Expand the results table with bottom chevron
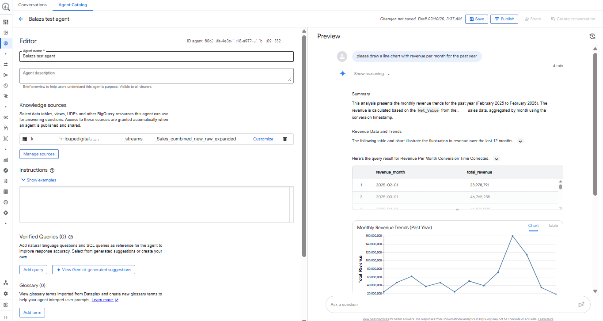 pyautogui.click(x=457, y=210)
